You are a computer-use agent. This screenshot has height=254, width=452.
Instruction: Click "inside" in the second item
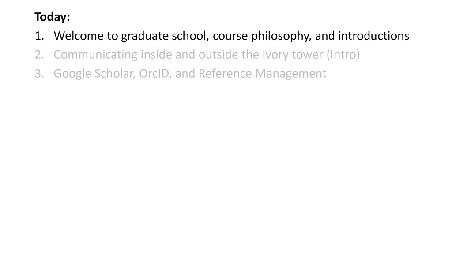(156, 54)
